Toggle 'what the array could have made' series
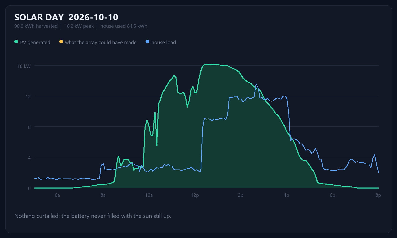This screenshot has width=397, height=238. (101, 43)
